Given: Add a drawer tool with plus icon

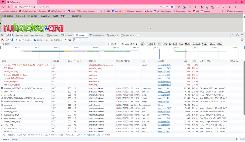Looking at the screenshot, I should click(21, 139).
